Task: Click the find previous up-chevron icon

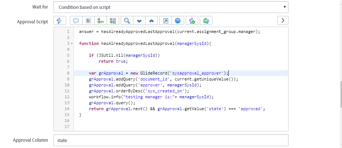Action: click(152, 20)
